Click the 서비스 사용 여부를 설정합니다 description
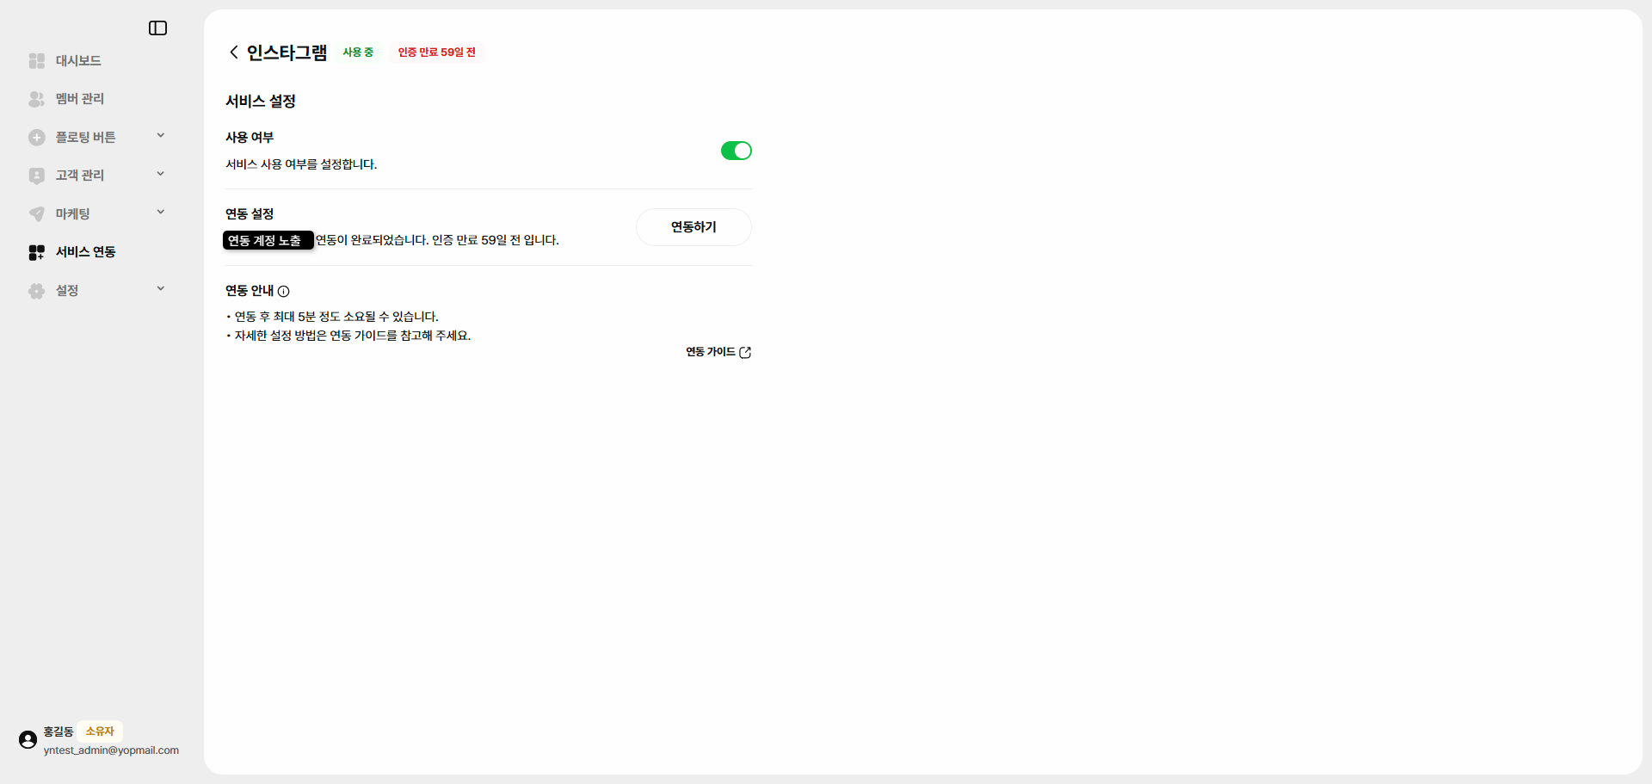This screenshot has width=1652, height=784. [x=301, y=164]
